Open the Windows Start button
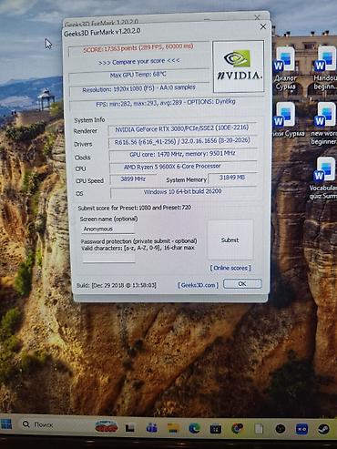The image size is (337, 449). click(5, 424)
